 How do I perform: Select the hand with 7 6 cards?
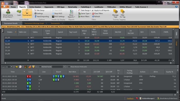pyautogui.click(x=89, y=86)
